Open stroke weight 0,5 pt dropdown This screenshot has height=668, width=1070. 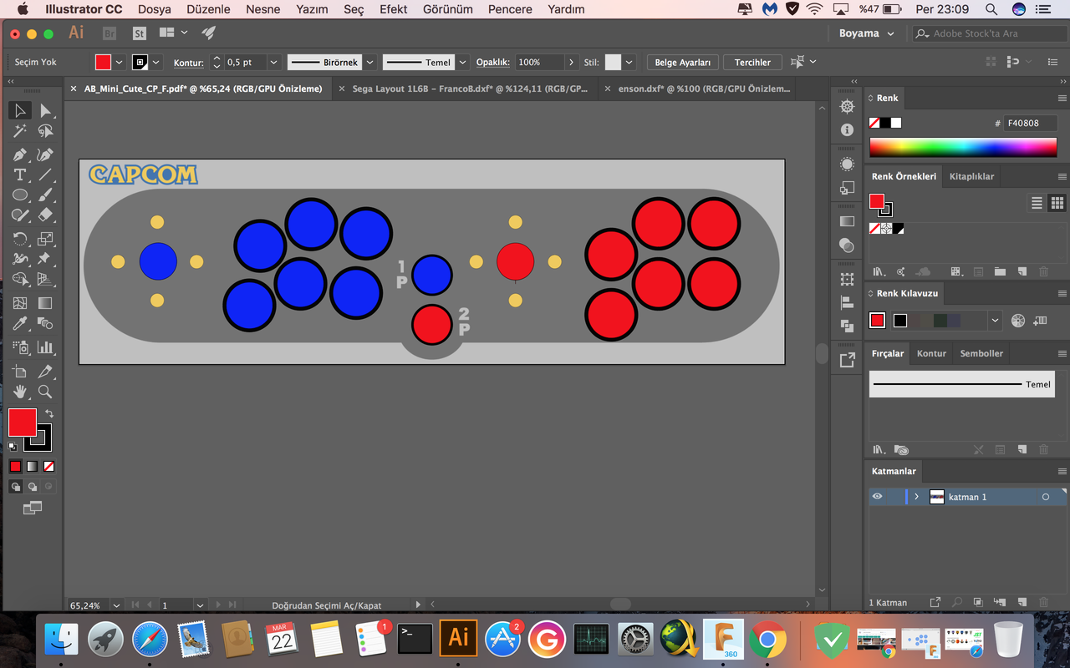[x=273, y=62]
